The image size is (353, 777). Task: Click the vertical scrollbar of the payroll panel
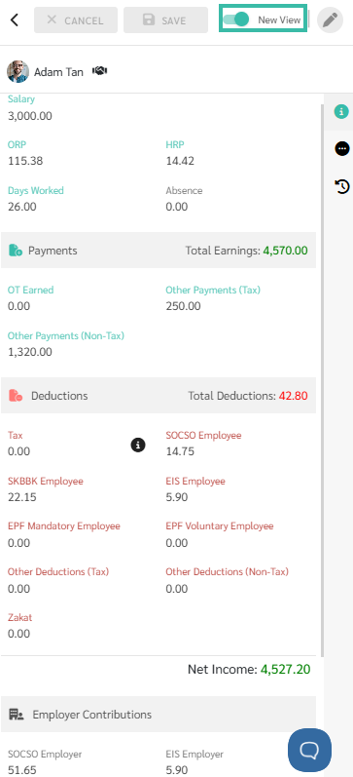pyautogui.click(x=322, y=380)
